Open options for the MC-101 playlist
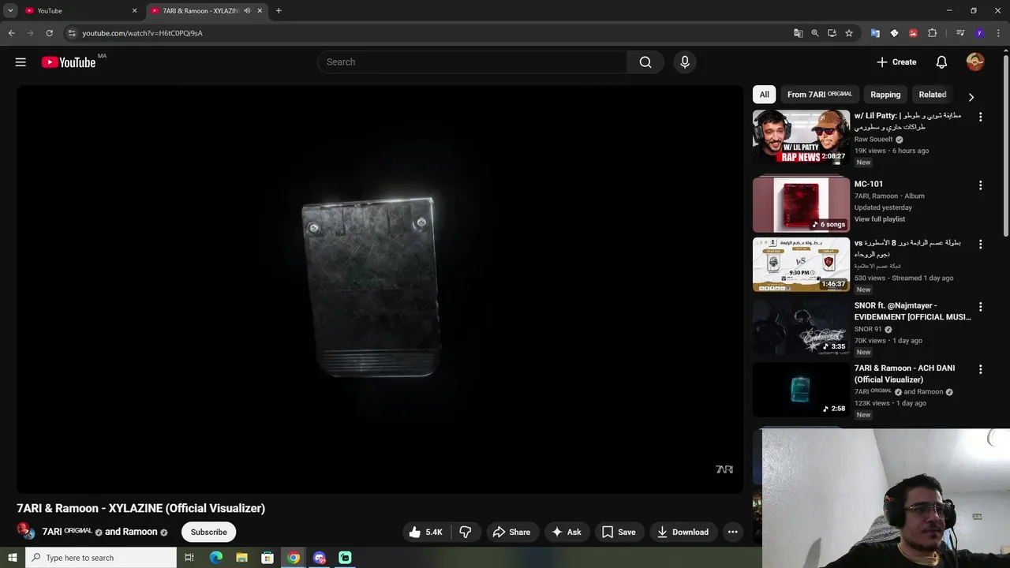This screenshot has height=568, width=1010. 980,185
